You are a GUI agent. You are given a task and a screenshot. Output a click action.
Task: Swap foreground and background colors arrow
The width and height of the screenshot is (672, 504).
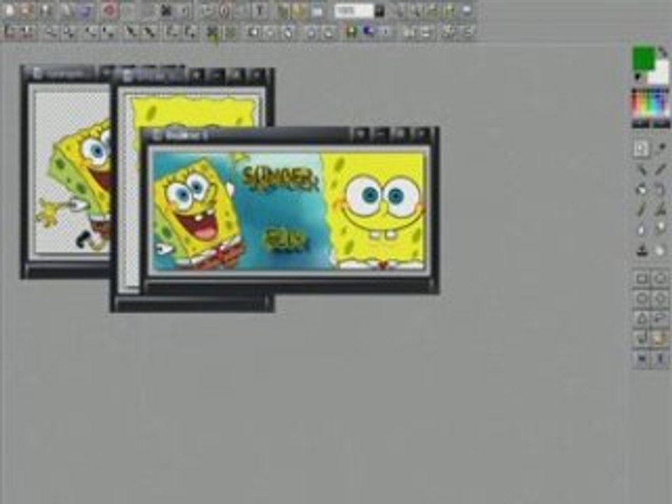[663, 52]
